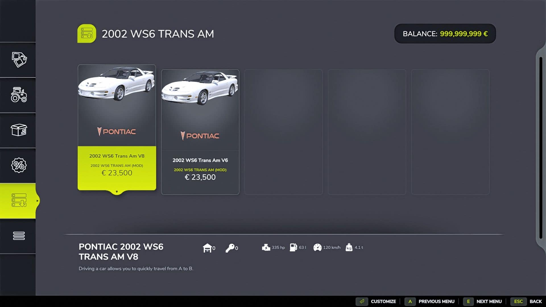Viewport: 546px width, 307px height.
Task: Click the V8 car preview image
Action: [117, 84]
